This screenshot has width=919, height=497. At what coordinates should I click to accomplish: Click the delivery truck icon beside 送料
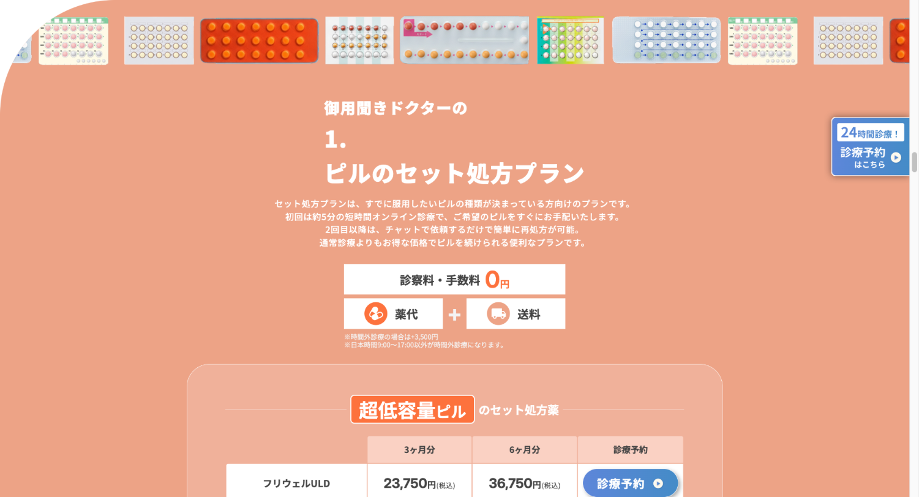(x=498, y=314)
